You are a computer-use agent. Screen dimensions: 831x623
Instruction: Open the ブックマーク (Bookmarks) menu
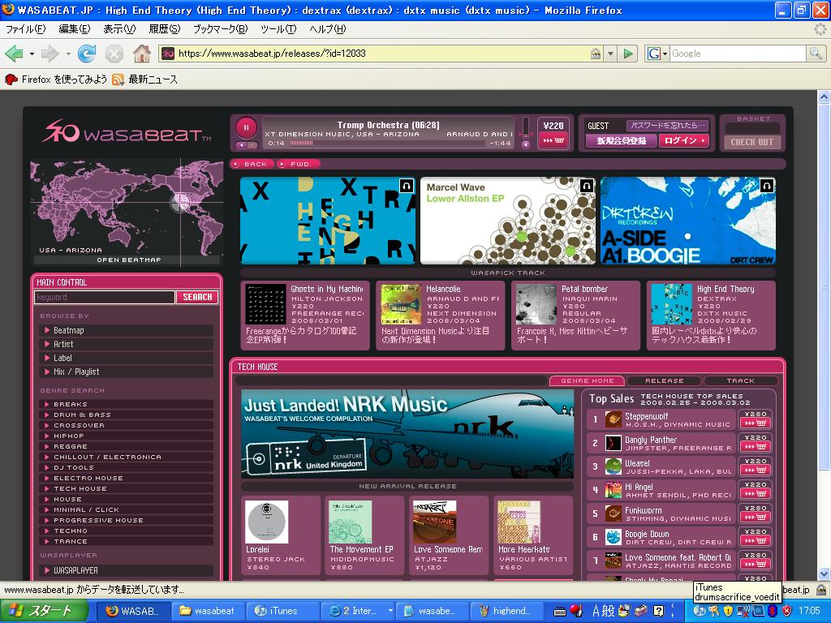click(220, 29)
